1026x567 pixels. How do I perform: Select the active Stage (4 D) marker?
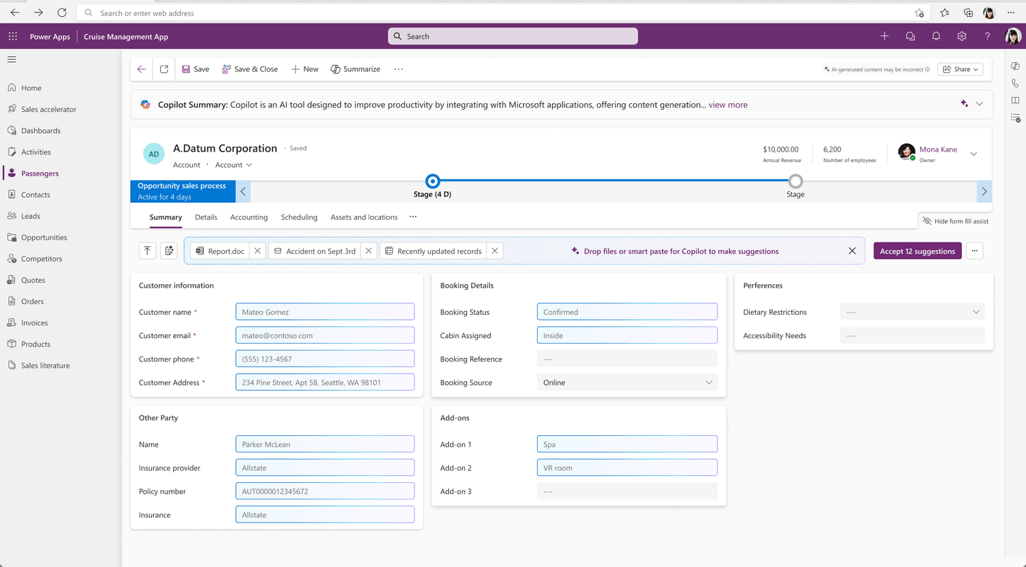[432, 181]
